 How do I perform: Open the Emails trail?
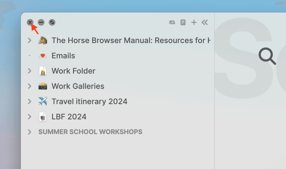(63, 56)
